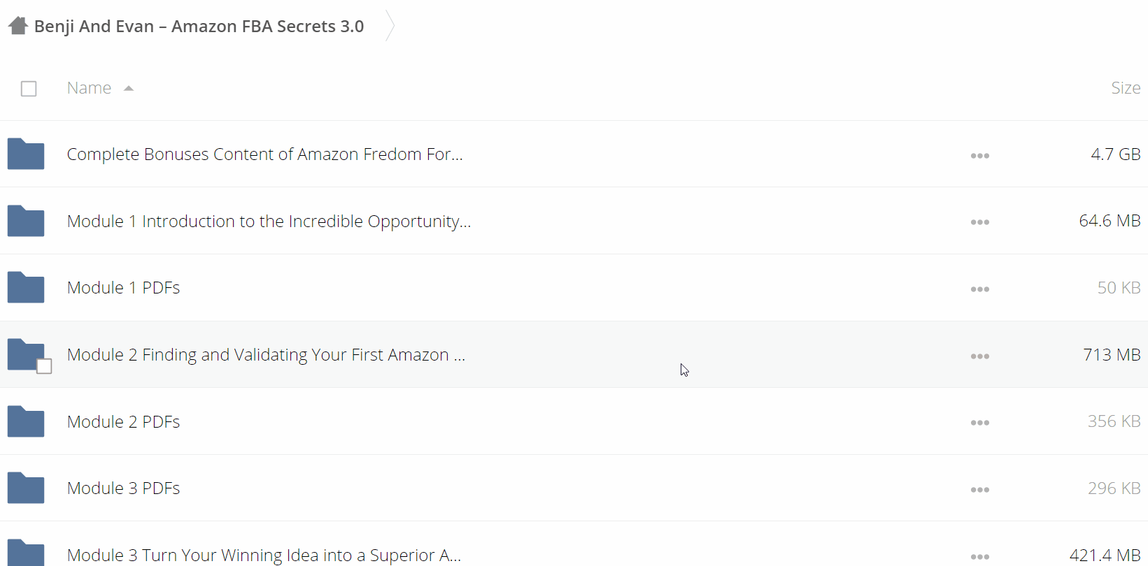Open three-dot menu for Module 2 Finding folder
Image resolution: width=1148 pixels, height=566 pixels.
pyautogui.click(x=979, y=356)
